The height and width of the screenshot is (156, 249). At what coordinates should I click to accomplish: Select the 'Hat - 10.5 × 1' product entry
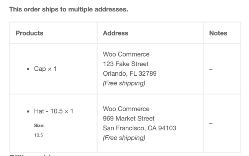(54, 111)
